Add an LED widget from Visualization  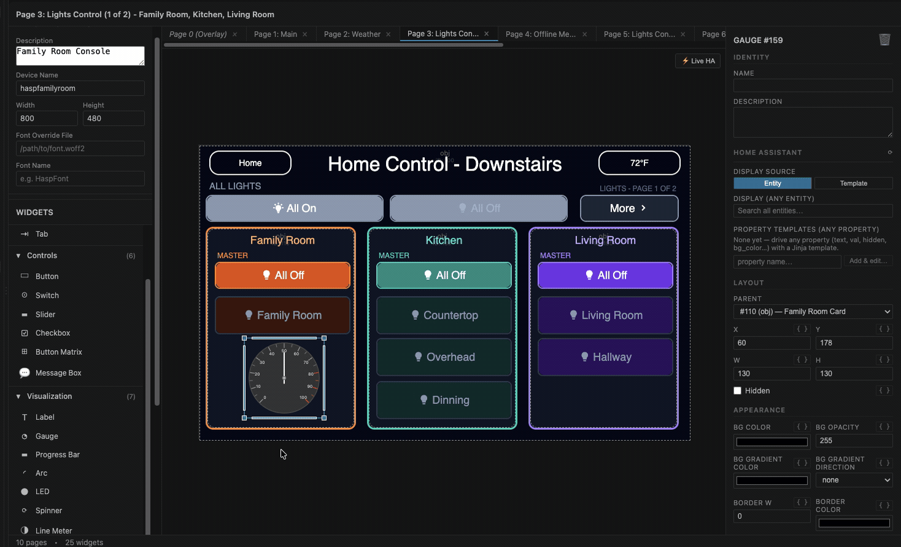point(42,491)
